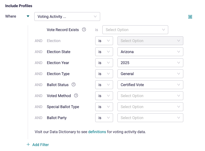Open Special Ballot Type Select Option dropdown
205x151 pixels.
150,107
